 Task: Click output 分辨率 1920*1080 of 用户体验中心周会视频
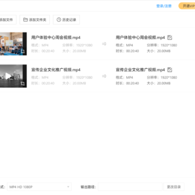[x=162, y=45]
